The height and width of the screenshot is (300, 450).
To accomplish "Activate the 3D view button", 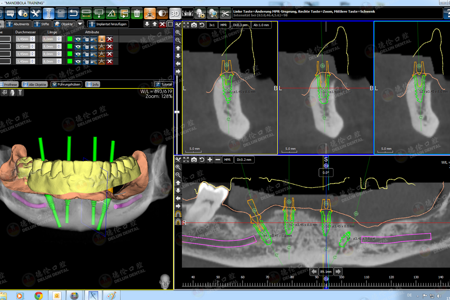I will (x=175, y=14).
